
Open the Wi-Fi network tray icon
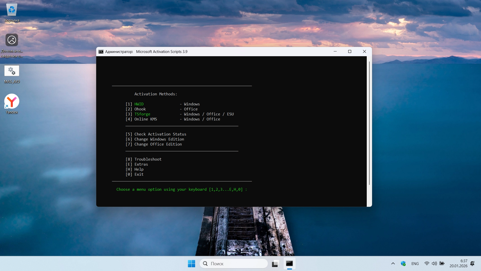click(x=427, y=263)
